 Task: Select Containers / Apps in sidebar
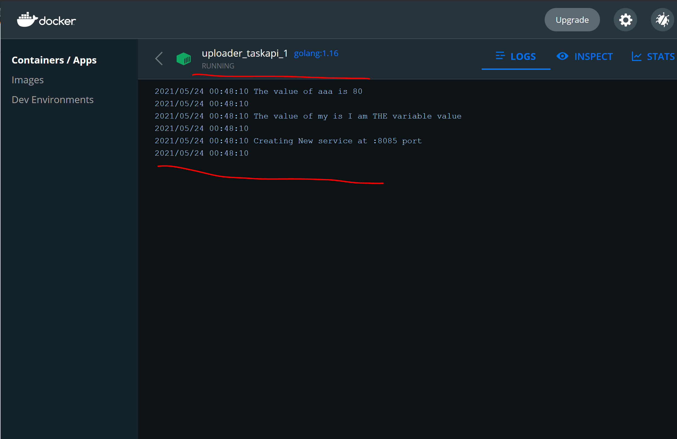(54, 60)
